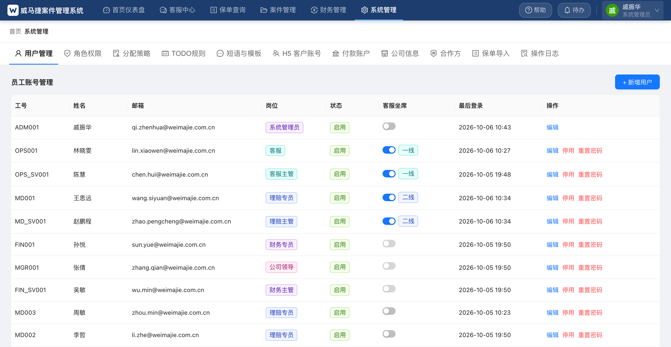The image size is (671, 347).
Task: Click the 威马捷 W logo icon
Action: coord(13,10)
